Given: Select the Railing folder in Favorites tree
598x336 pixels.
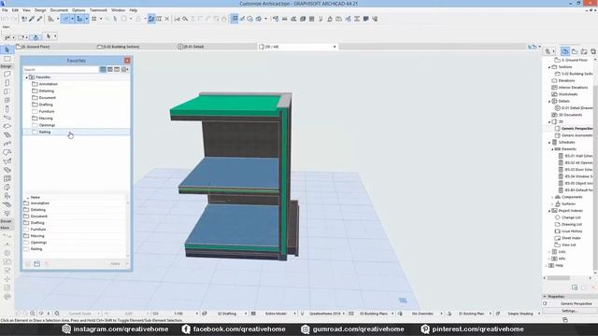Looking at the screenshot, I should pyautogui.click(x=77, y=133).
